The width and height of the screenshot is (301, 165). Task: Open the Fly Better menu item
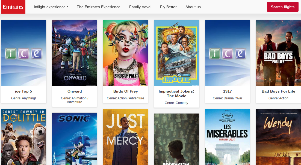(x=168, y=7)
